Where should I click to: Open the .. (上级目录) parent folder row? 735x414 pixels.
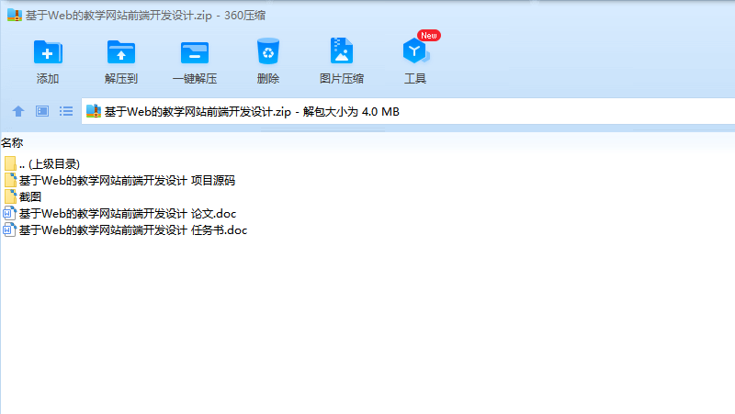[42, 164]
